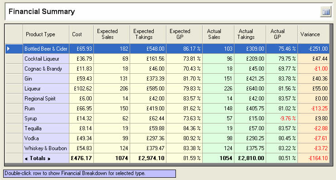Click the £65.93 cost cell
Image resolution: width=336 pixels, height=180 pixels.
coord(82,49)
